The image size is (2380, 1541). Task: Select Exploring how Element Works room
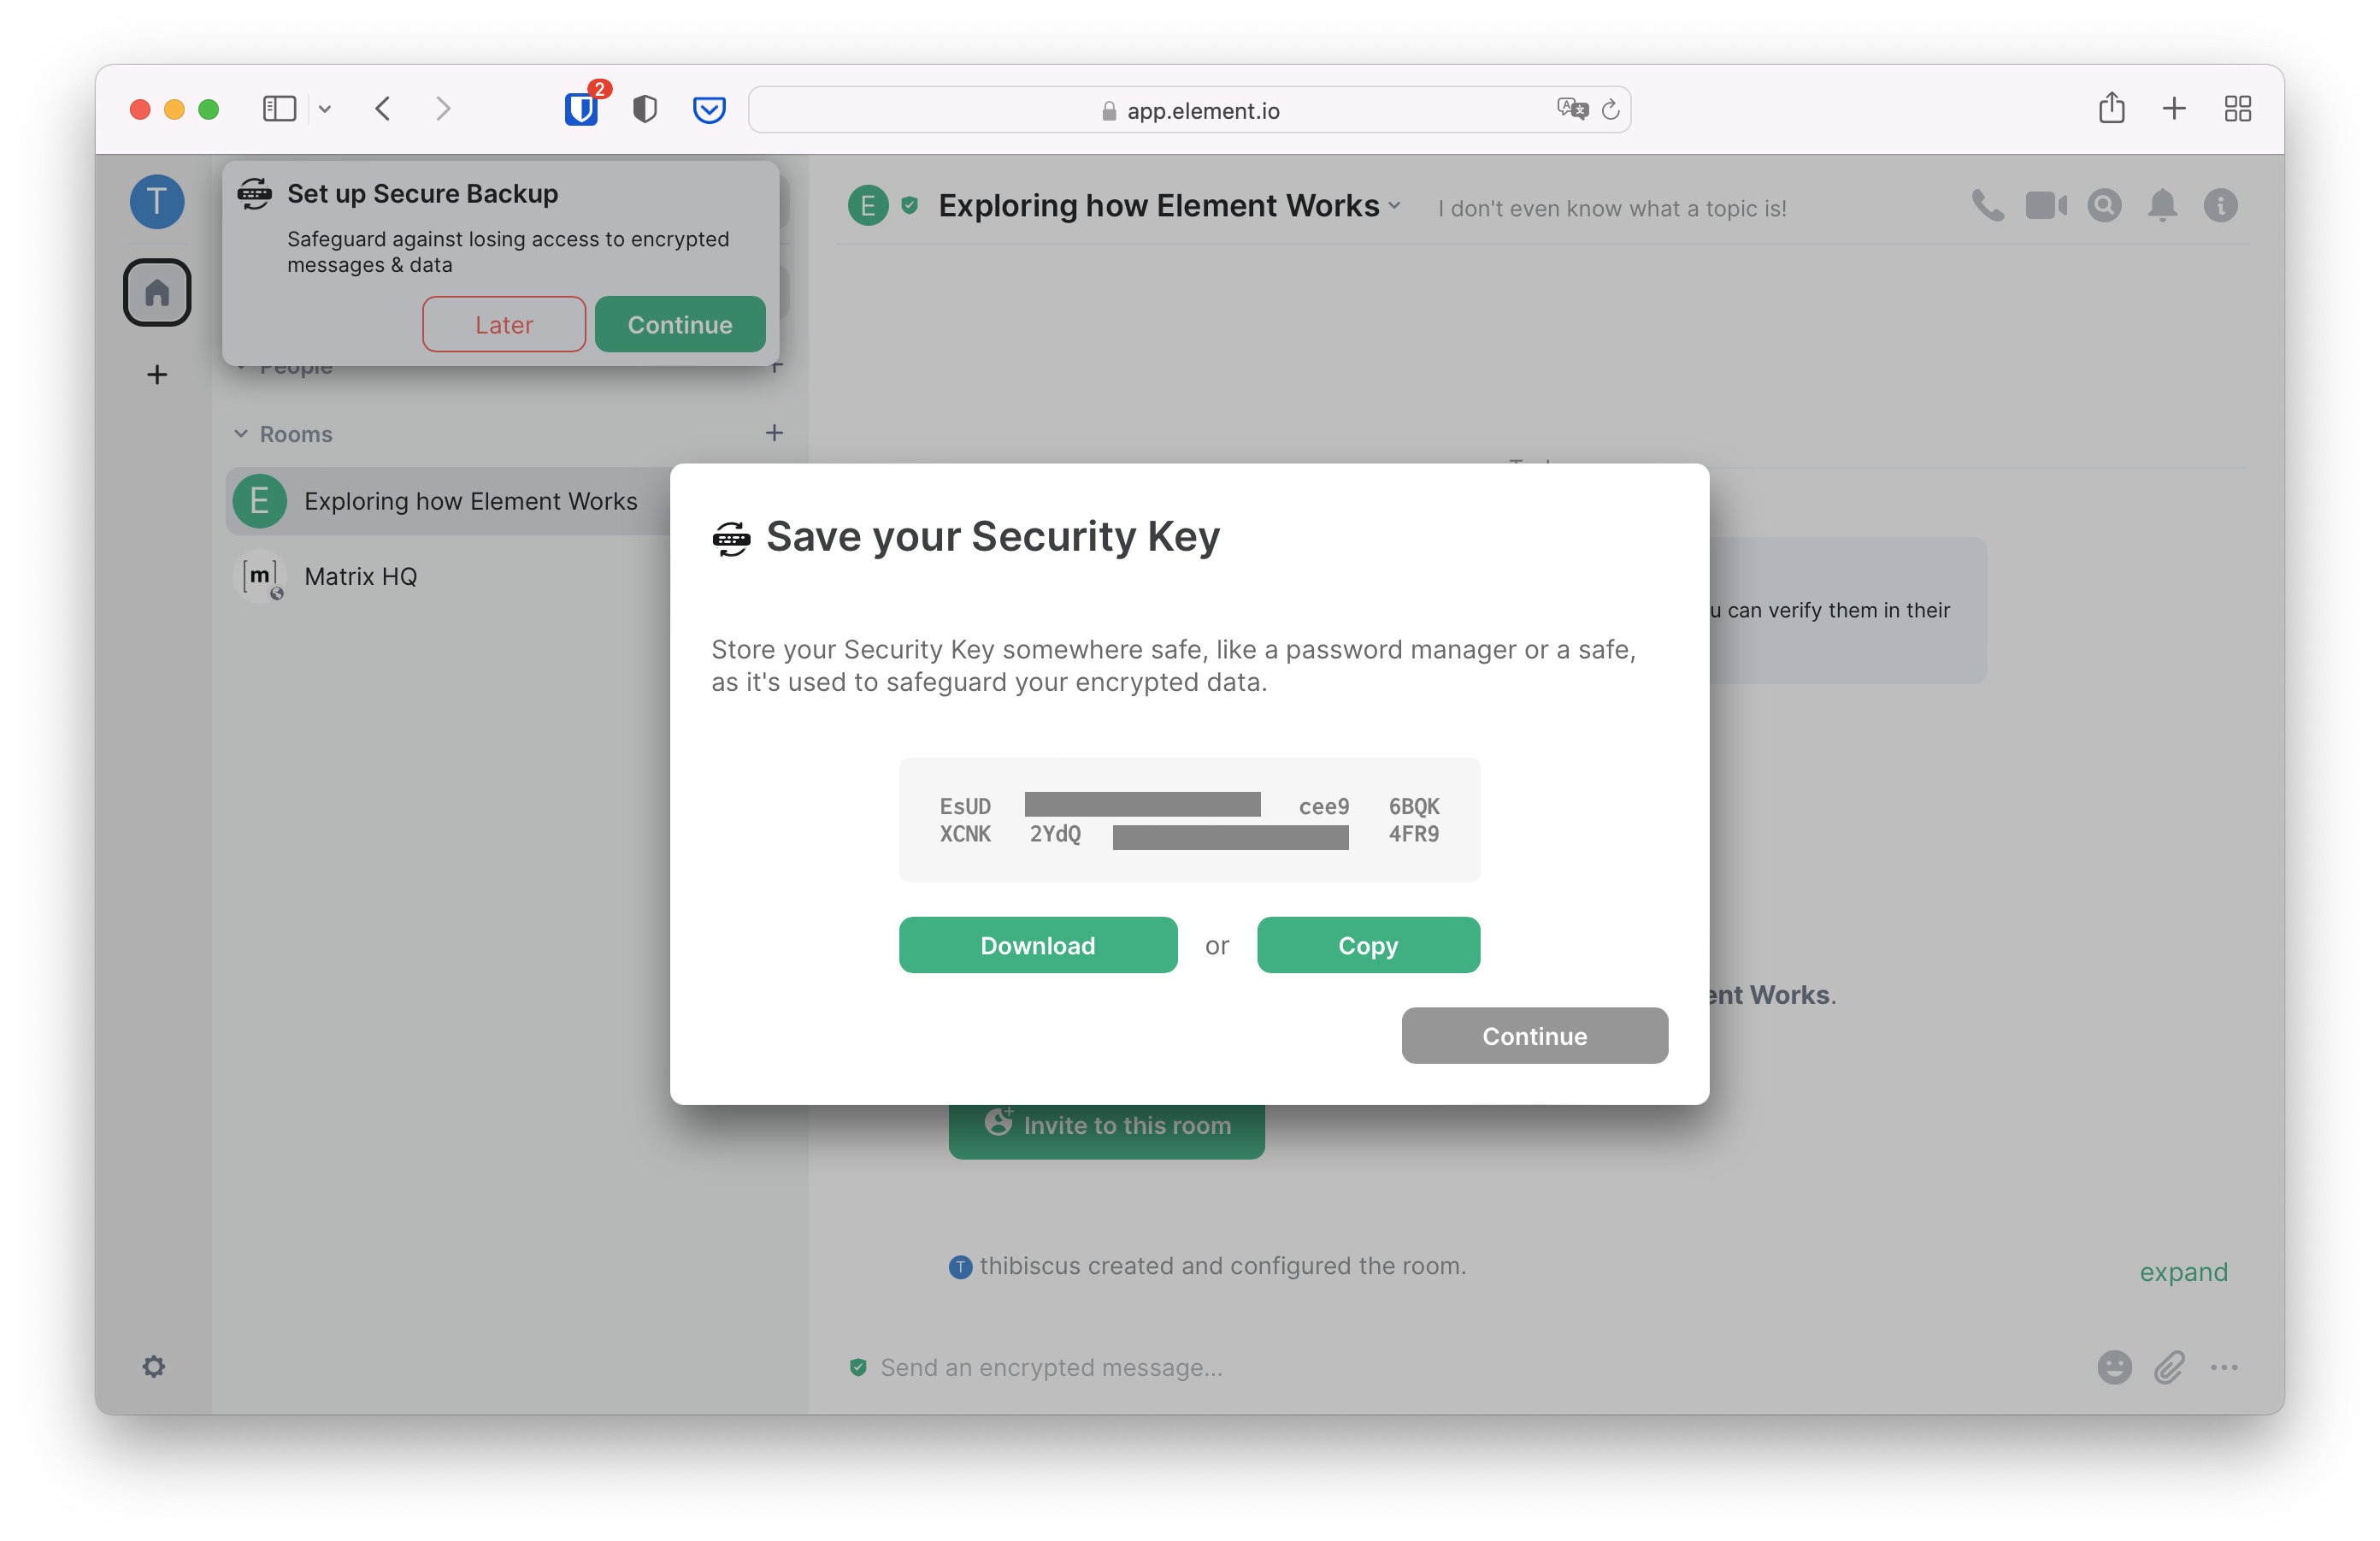[470, 501]
